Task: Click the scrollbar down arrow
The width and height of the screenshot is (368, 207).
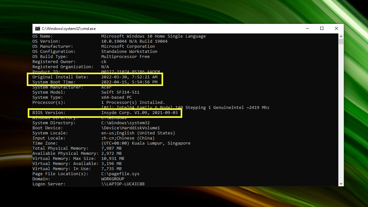Action: (341, 184)
